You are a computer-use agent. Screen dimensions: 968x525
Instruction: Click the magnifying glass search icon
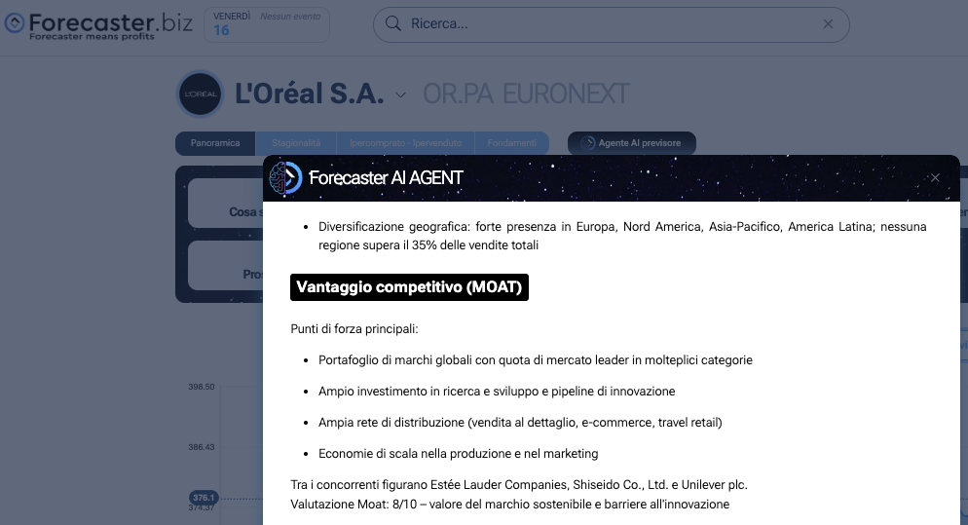(x=393, y=24)
